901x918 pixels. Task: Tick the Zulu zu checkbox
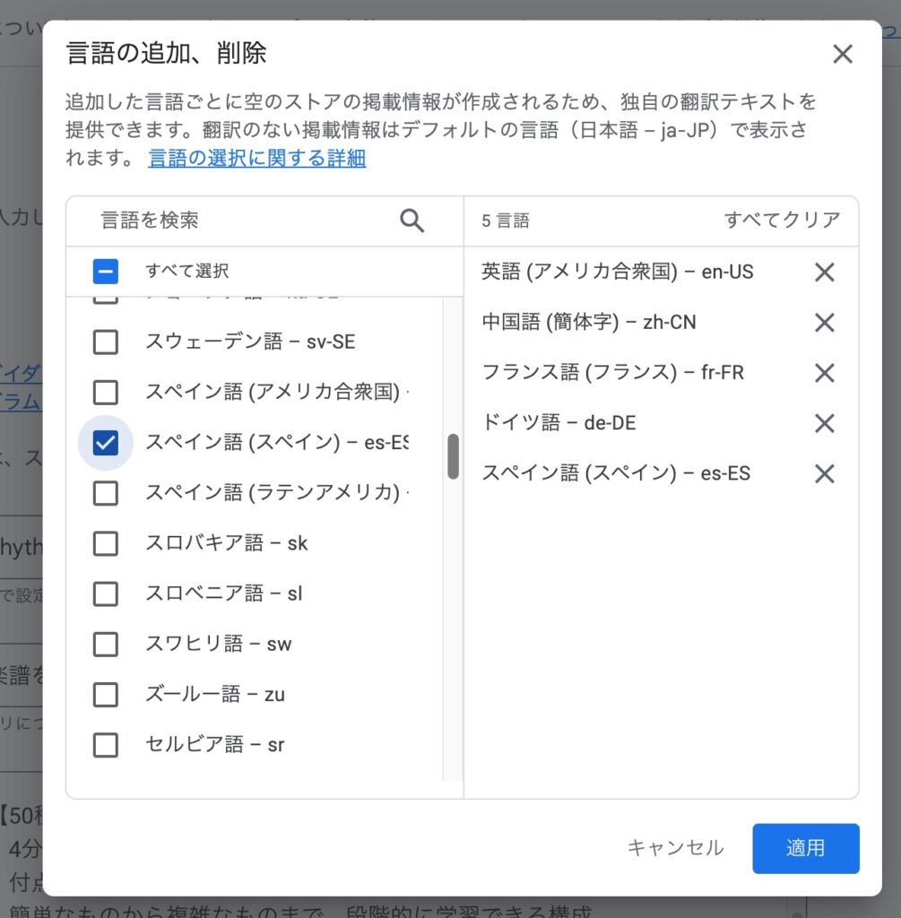pyautogui.click(x=106, y=694)
